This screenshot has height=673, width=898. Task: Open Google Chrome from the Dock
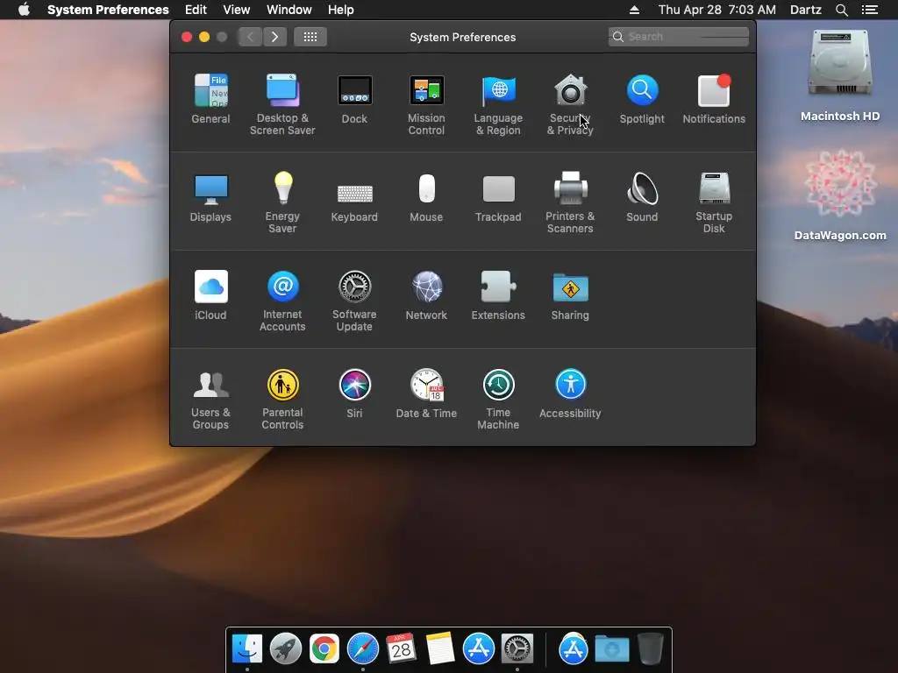coord(324,648)
